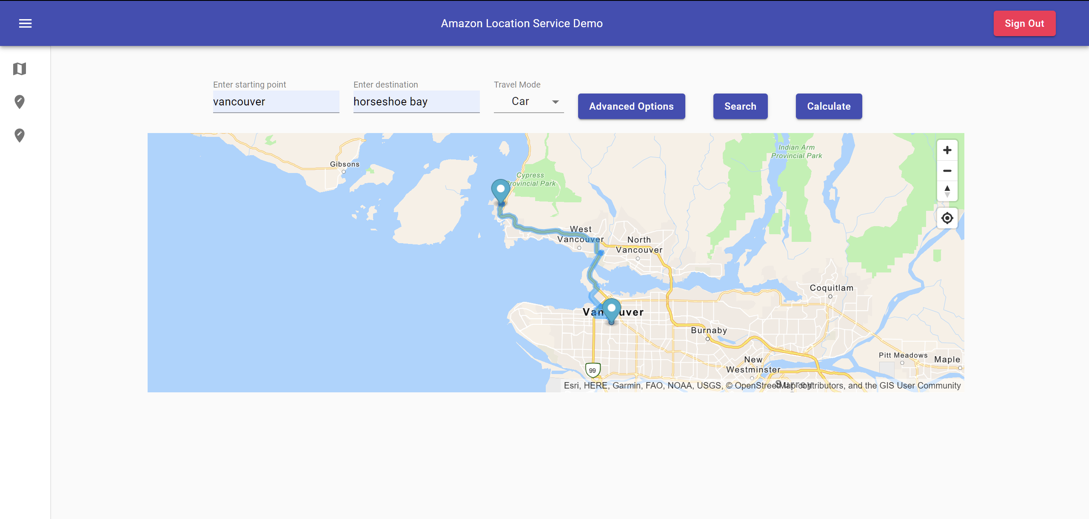Click the Vancouver starting point marker
This screenshot has height=519, width=1089.
611,309
